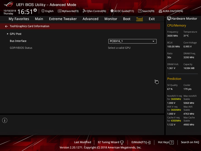Click Ratio value 36x
Image resolution: width=201 pixels, height=151 pixels.
(x=169, y=57)
